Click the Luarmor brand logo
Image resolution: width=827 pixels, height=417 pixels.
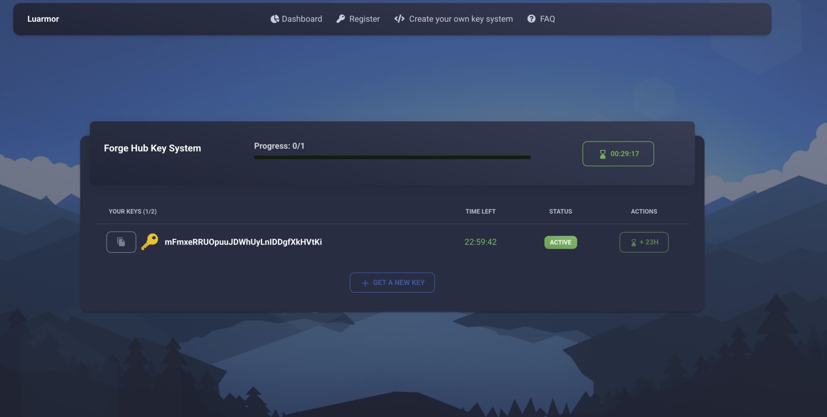tap(43, 19)
